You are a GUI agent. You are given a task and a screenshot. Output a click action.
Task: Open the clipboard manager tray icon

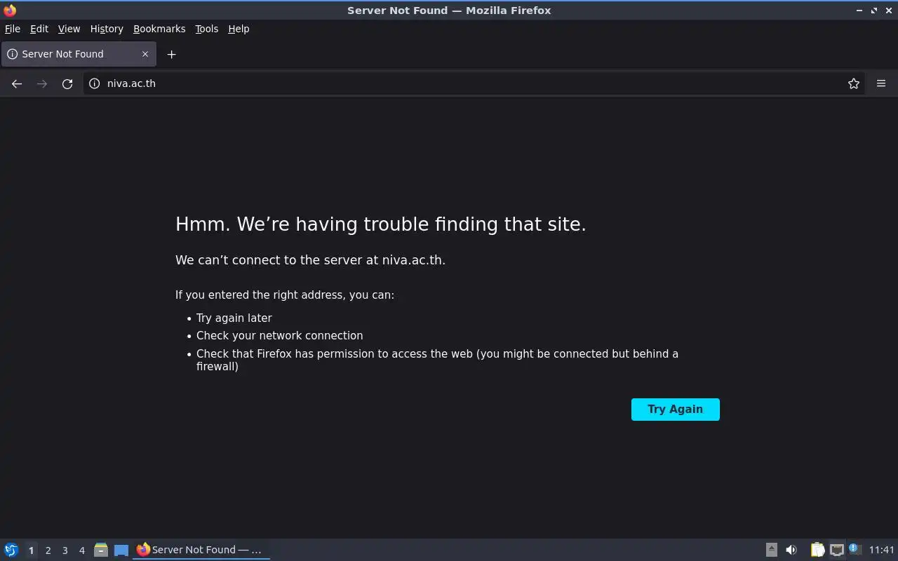(x=817, y=550)
